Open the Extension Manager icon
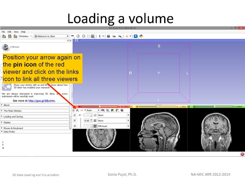Viewport: 245px width, 183px height. pos(136,36)
